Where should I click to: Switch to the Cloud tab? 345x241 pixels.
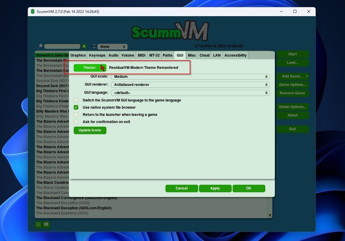click(204, 55)
